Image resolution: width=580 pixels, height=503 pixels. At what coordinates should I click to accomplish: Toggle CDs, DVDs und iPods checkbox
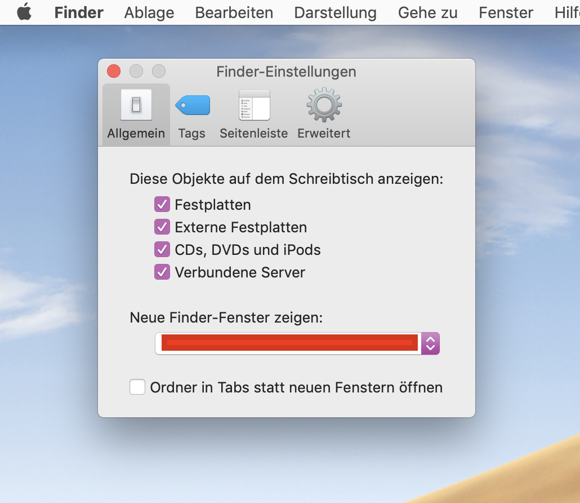[162, 249]
